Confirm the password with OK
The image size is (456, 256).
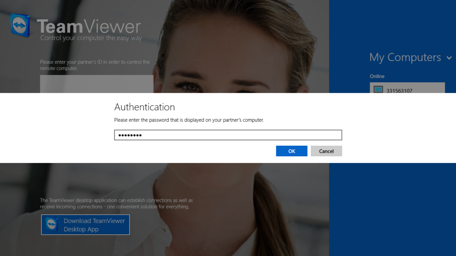(291, 151)
